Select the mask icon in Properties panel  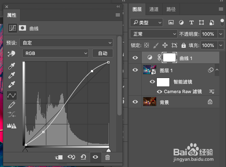pos(23,28)
